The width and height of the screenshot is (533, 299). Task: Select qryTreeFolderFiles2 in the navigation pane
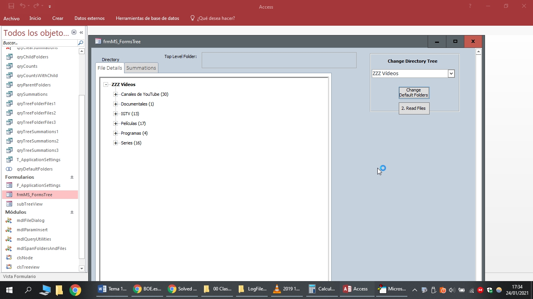point(40,113)
